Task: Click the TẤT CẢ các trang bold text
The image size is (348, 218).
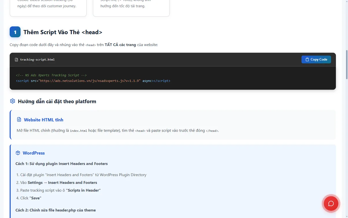Action: tap(120, 45)
